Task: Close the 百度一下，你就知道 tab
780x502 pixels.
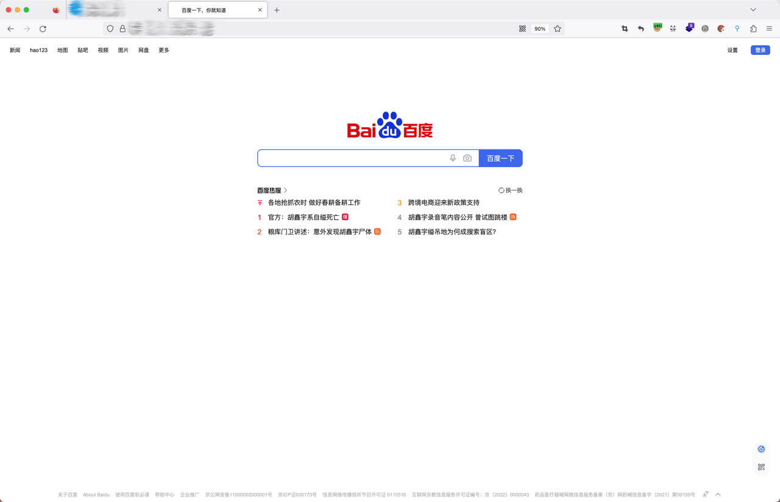Action: point(260,10)
